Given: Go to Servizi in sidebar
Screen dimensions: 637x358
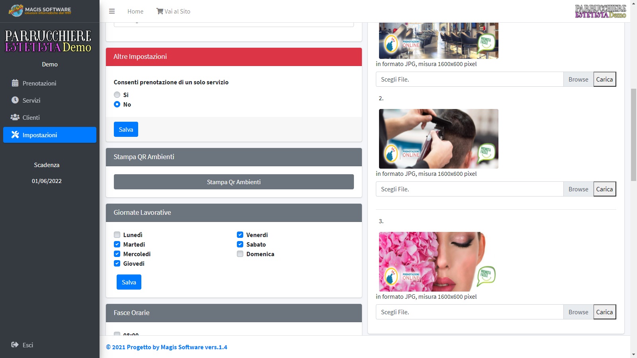Looking at the screenshot, I should (50, 100).
